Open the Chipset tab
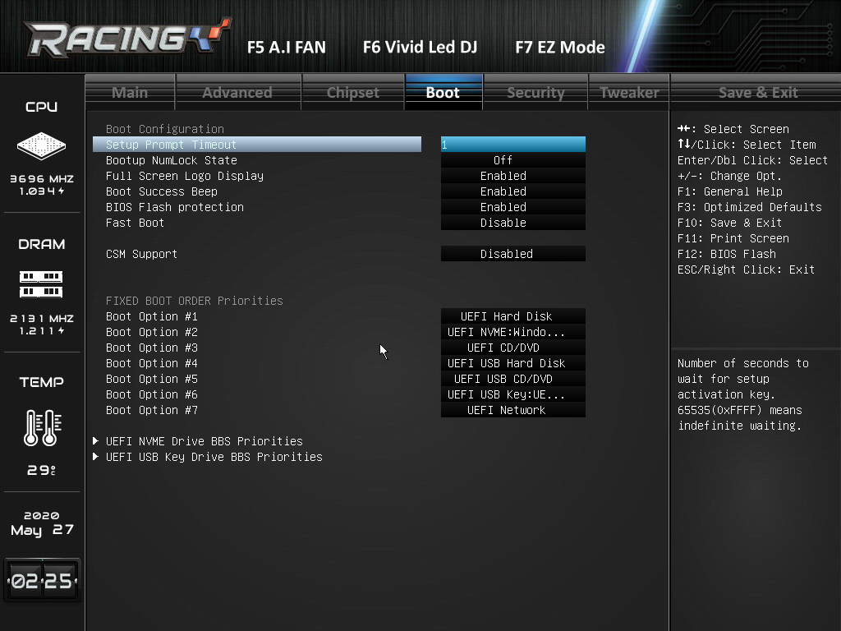This screenshot has height=631, width=841. click(x=353, y=92)
